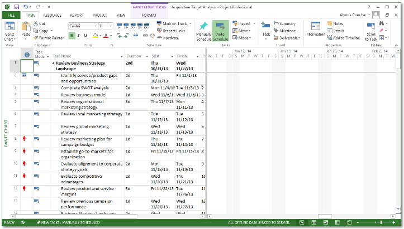Collapse Review Business Strategy Landscape summary task
404x229 pixels.
point(54,64)
